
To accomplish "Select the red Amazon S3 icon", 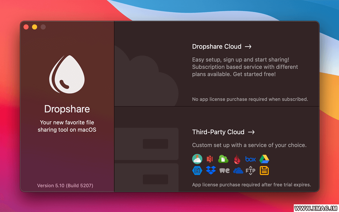I will pyautogui.click(x=210, y=159).
